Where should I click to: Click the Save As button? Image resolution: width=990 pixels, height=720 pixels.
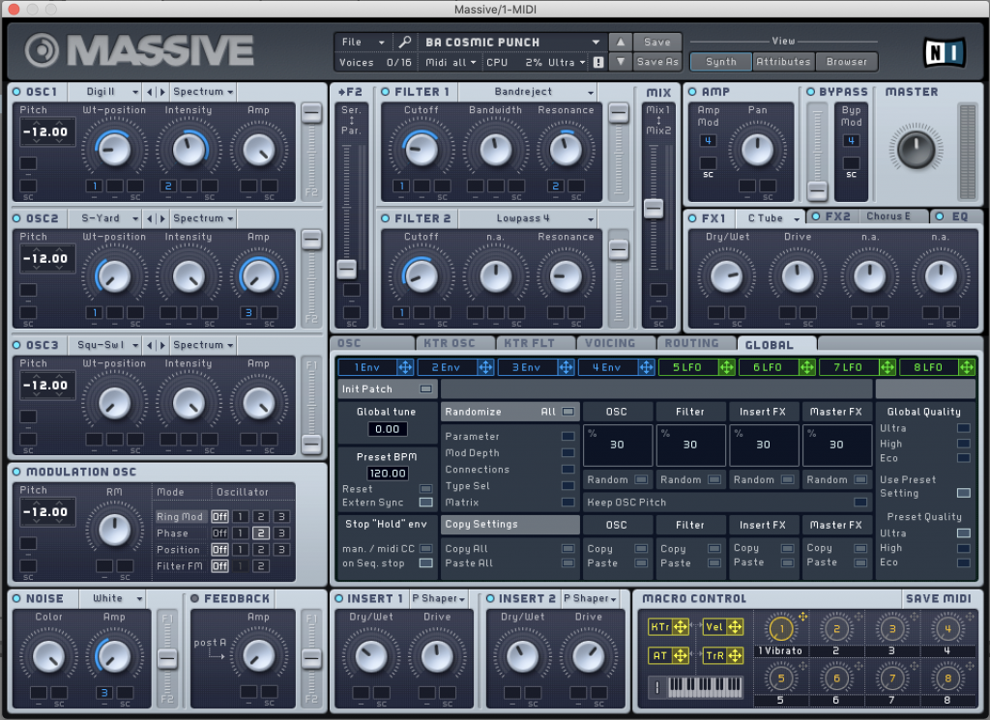click(656, 62)
